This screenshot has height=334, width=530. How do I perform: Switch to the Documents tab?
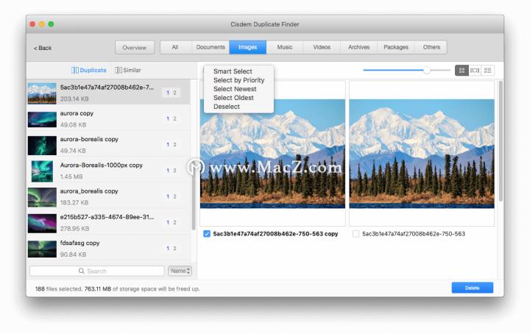tap(211, 47)
